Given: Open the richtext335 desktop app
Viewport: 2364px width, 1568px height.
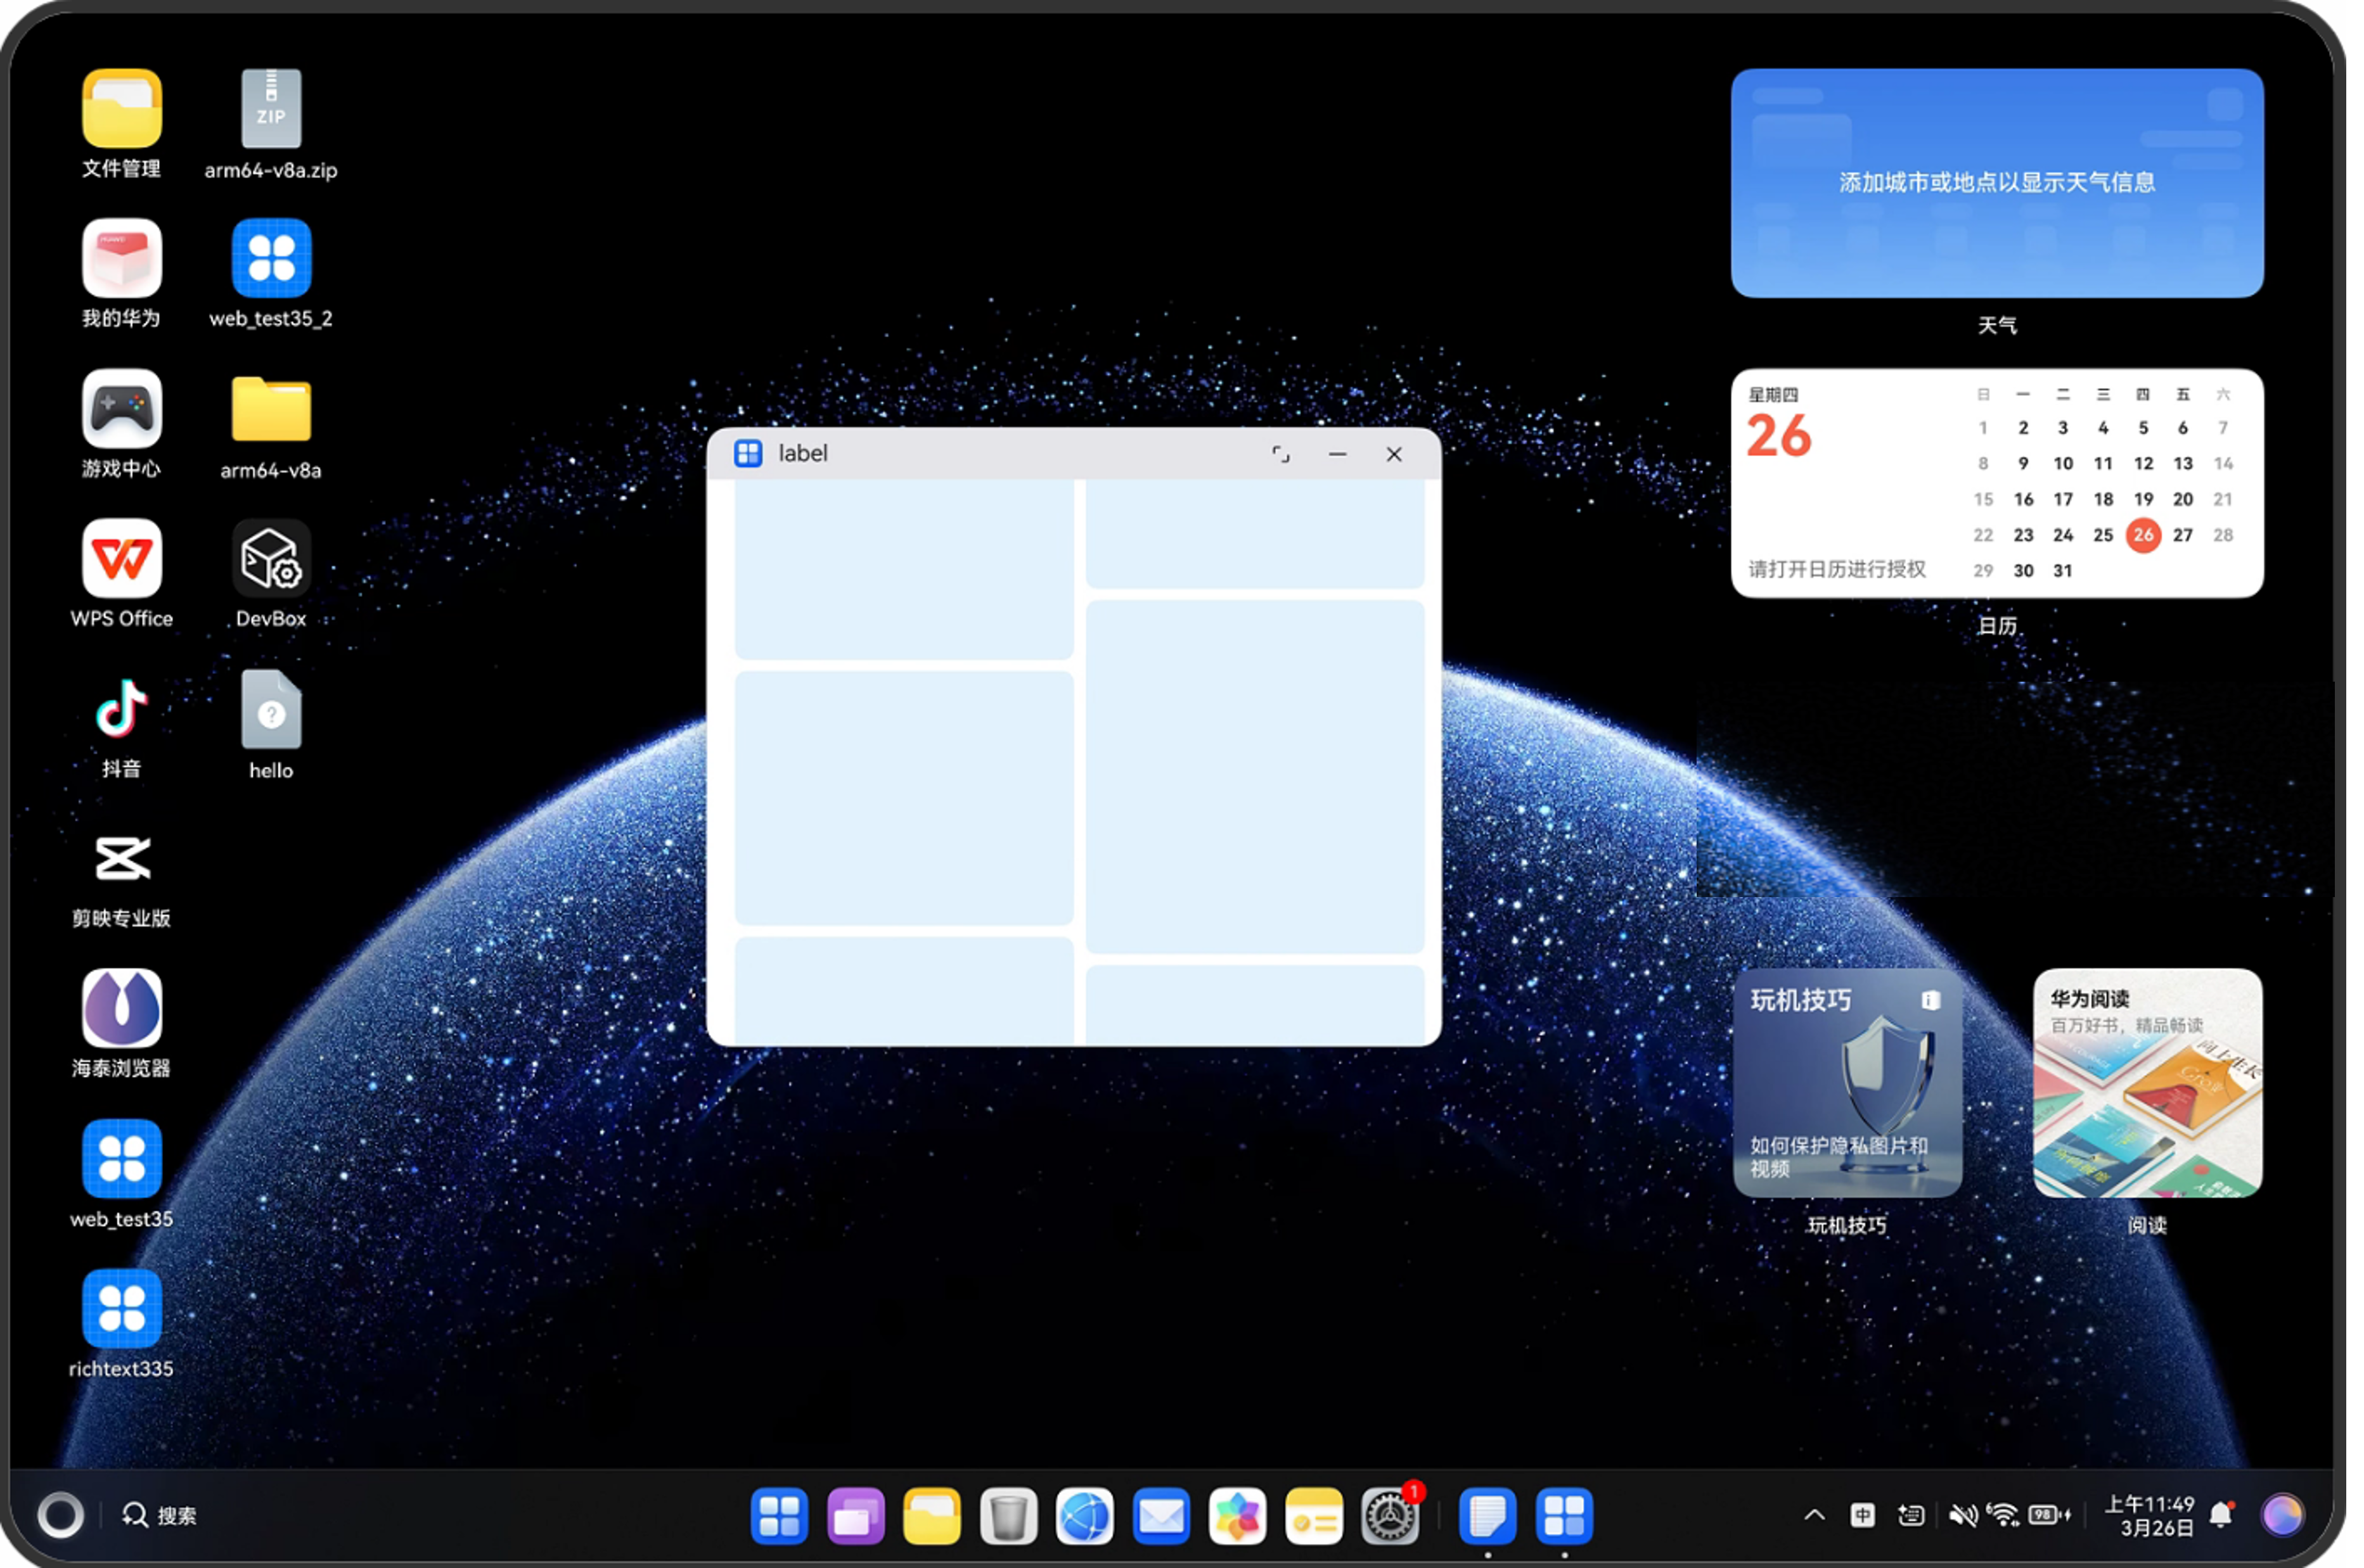Looking at the screenshot, I should pos(121,1308).
